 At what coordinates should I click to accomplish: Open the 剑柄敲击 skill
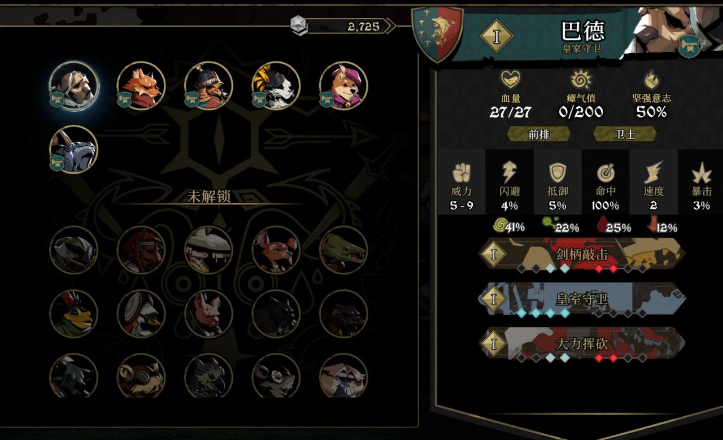pos(582,254)
